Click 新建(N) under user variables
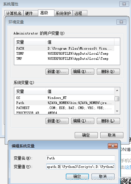The image size is (131, 184). [57, 71]
